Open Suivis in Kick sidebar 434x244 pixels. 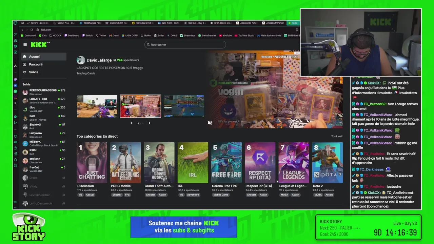tap(43, 72)
